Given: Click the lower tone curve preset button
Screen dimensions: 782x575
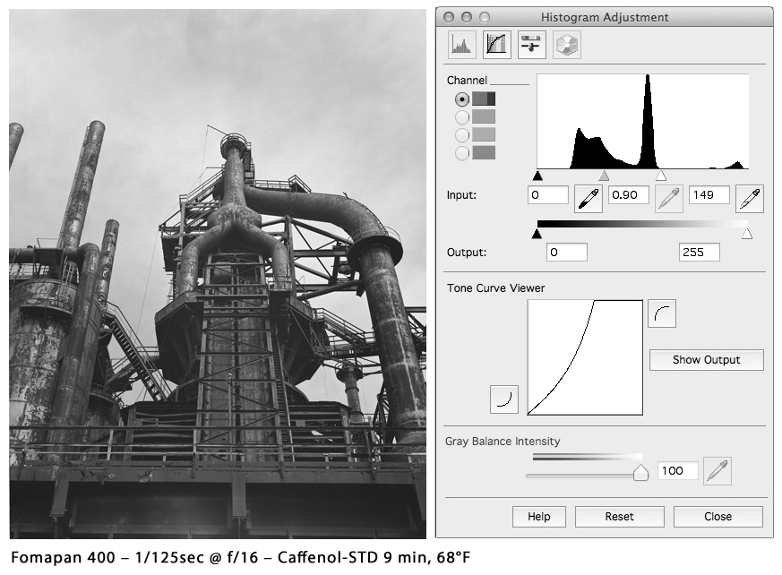Looking at the screenshot, I should coord(504,399).
